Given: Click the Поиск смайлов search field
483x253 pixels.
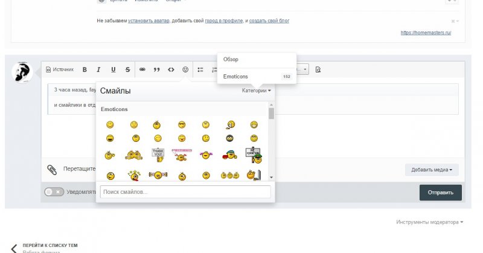Looking at the screenshot, I should 185,192.
